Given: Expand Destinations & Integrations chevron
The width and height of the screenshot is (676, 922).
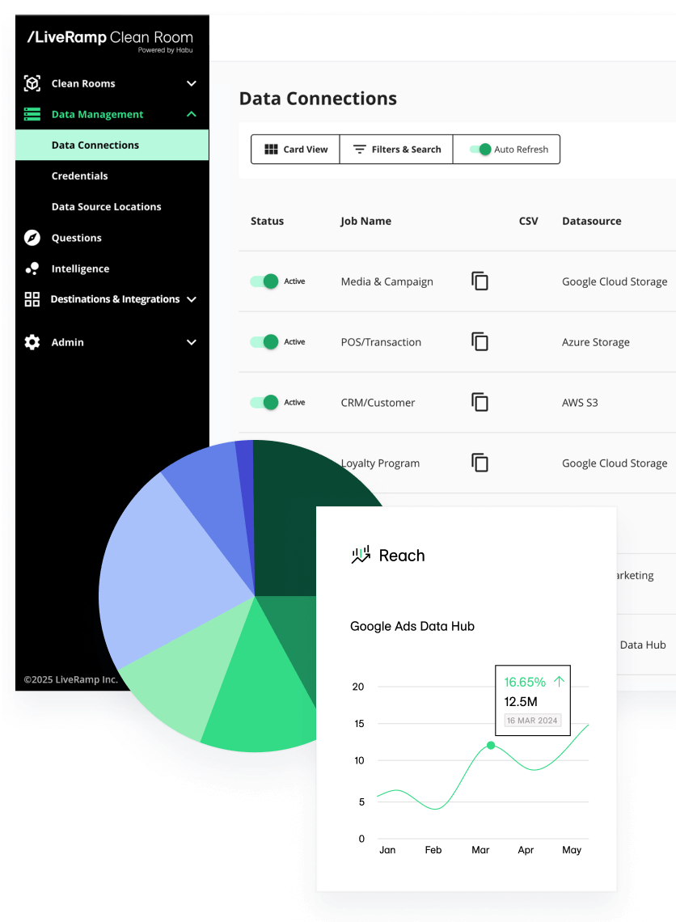Looking at the screenshot, I should (x=191, y=299).
